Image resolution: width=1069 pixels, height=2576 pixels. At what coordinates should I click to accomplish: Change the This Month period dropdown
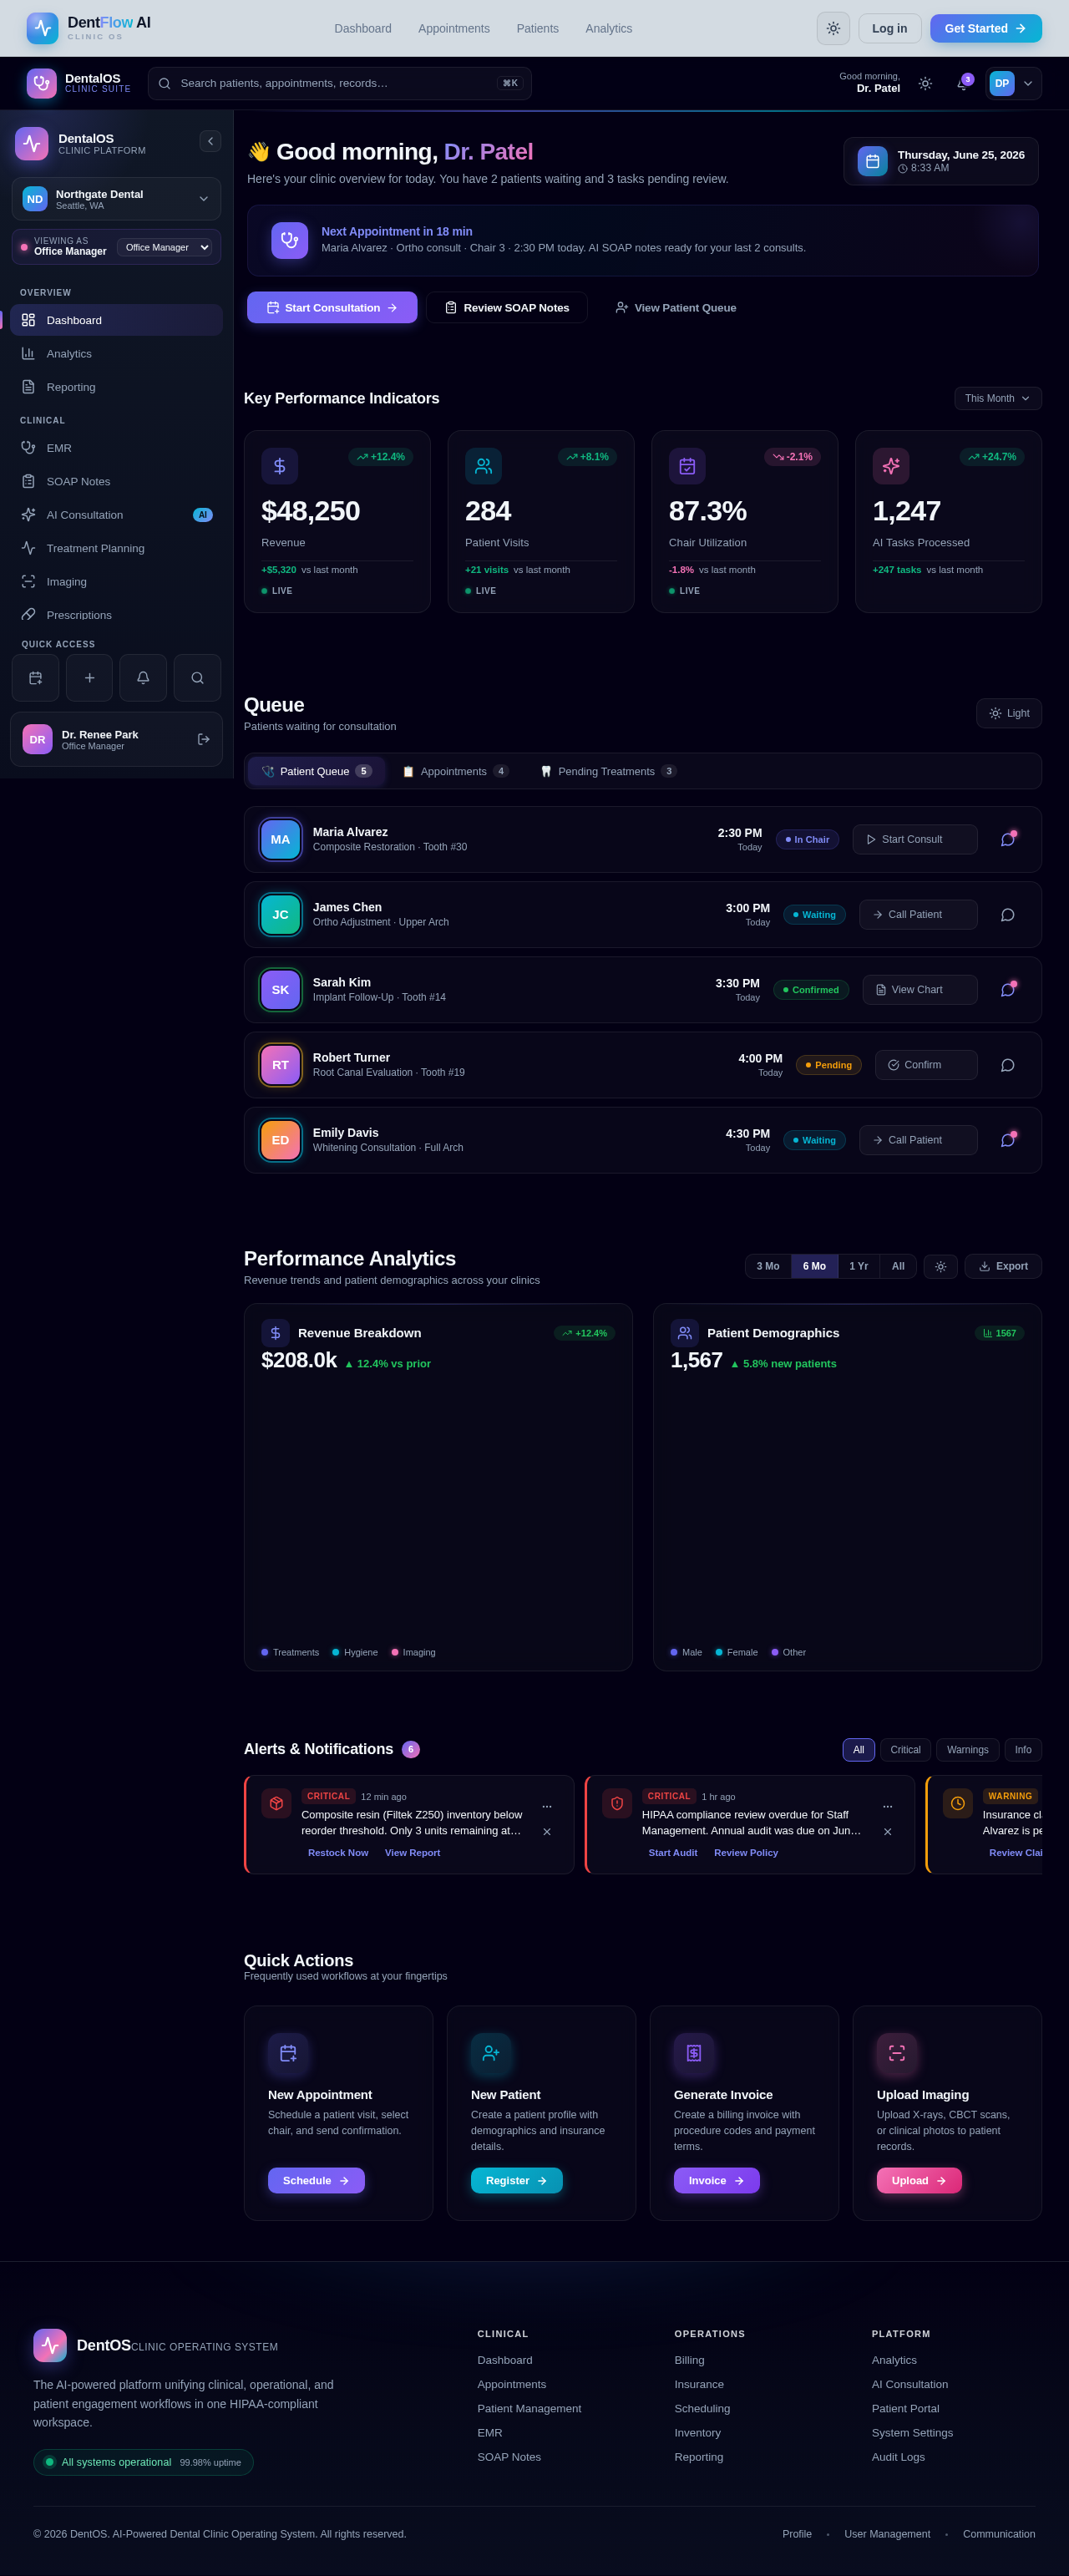[x=997, y=398]
